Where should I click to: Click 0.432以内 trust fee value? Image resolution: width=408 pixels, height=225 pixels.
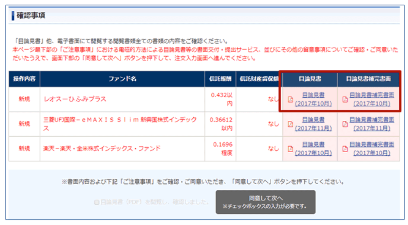(222, 99)
